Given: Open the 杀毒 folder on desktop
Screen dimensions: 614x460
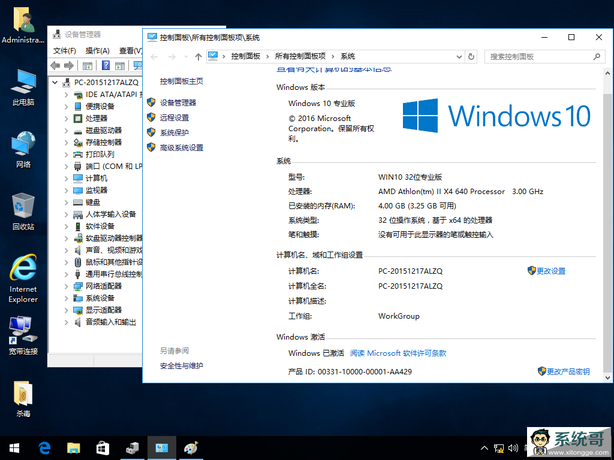Looking at the screenshot, I should point(23,399).
